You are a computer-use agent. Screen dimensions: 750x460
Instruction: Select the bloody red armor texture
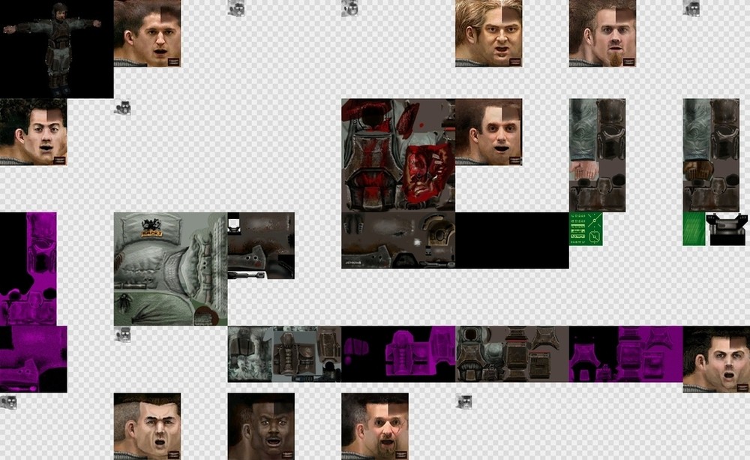[x=397, y=155]
